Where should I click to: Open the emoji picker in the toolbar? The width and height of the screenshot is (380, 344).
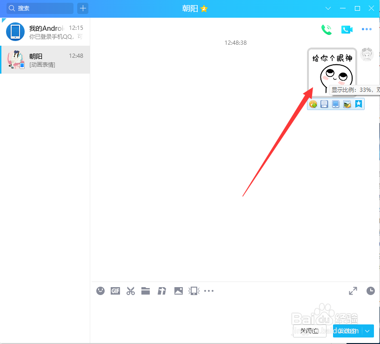(x=100, y=291)
